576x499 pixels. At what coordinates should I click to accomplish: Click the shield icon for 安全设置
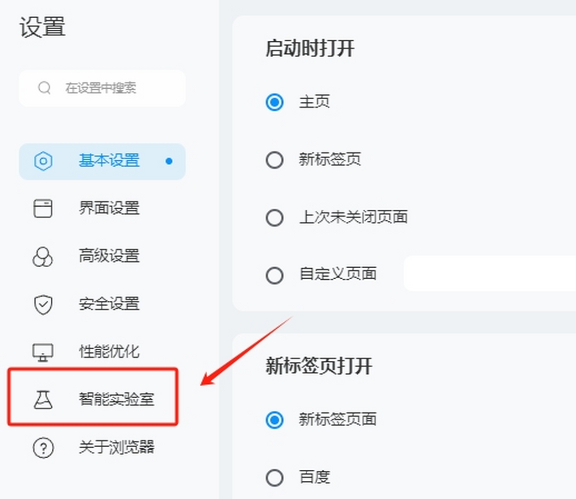tap(43, 305)
